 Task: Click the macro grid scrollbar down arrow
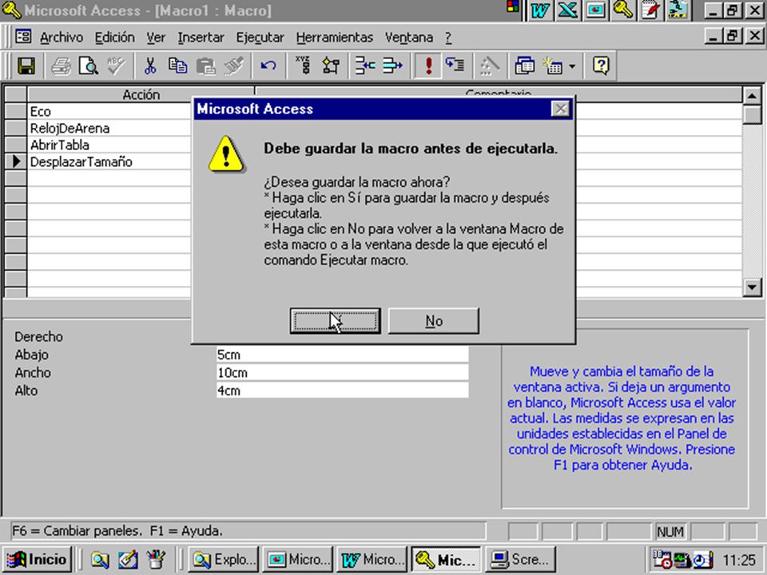click(x=752, y=287)
